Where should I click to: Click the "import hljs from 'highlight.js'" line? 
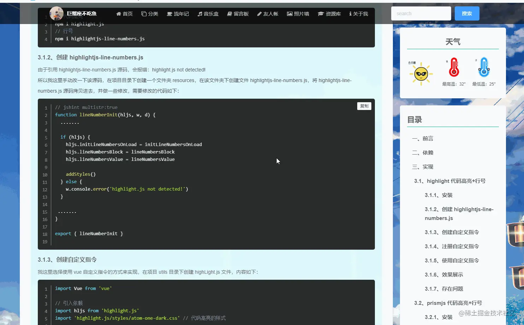pyautogui.click(x=97, y=311)
